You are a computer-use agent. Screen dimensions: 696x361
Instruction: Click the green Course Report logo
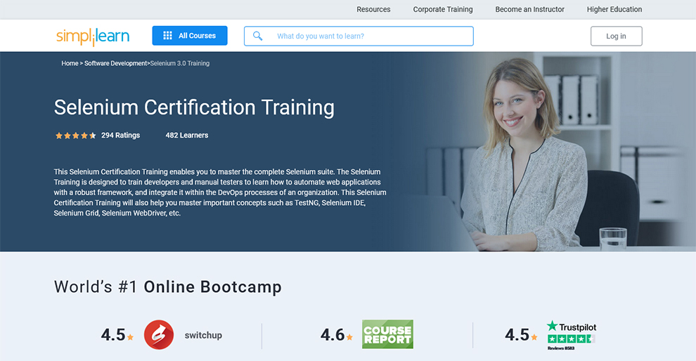click(x=387, y=334)
